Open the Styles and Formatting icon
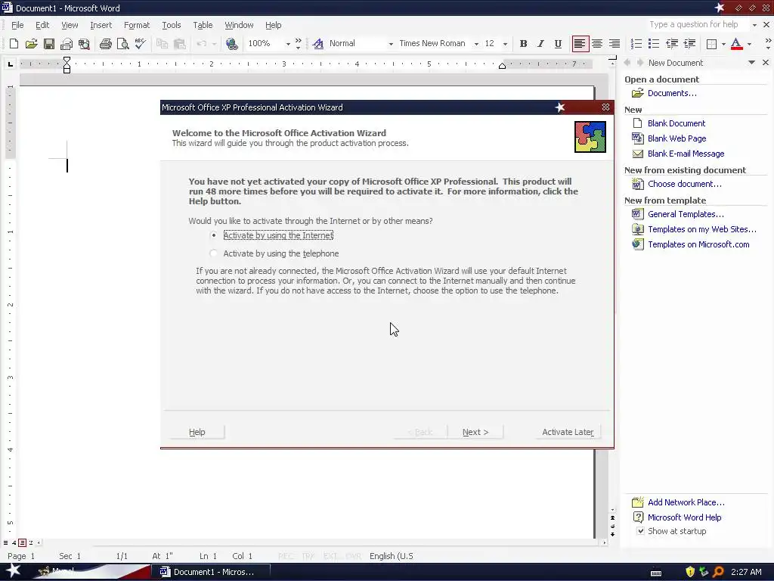Image resolution: width=774 pixels, height=581 pixels. pyautogui.click(x=318, y=43)
